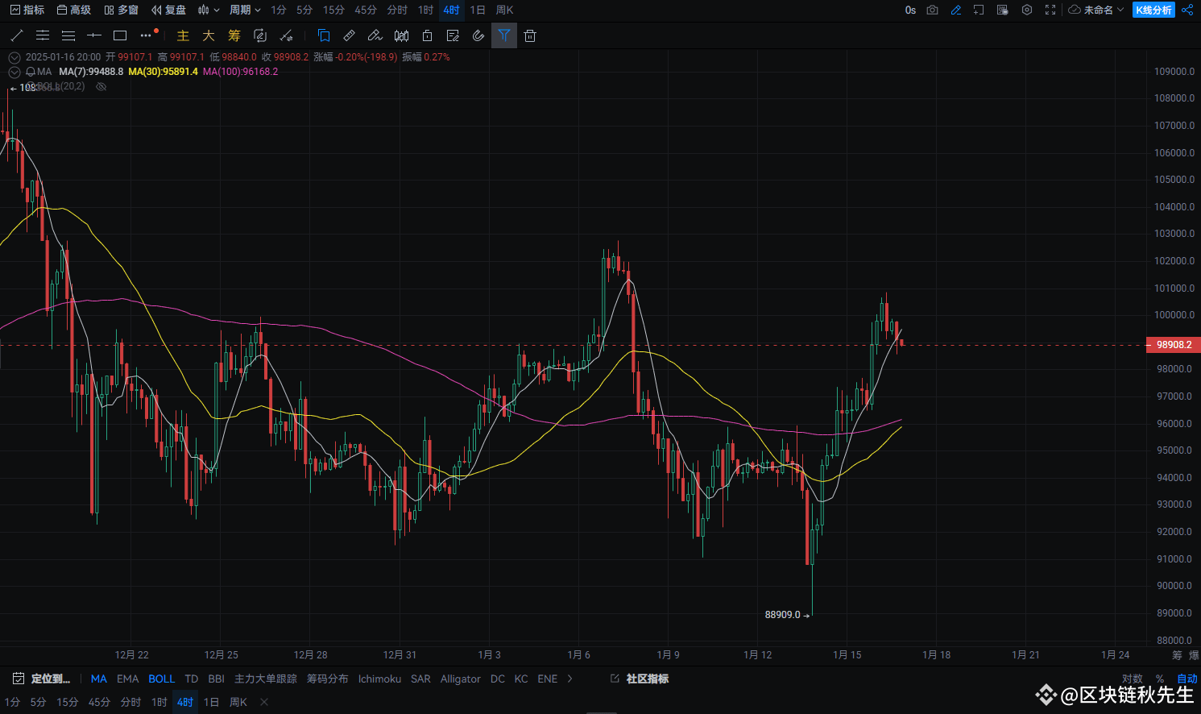The height and width of the screenshot is (714, 1201).
Task: Open the 周期 period dropdown
Action: pos(245,10)
